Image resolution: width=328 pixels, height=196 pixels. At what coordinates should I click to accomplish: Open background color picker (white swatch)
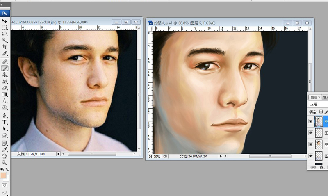click(7, 179)
